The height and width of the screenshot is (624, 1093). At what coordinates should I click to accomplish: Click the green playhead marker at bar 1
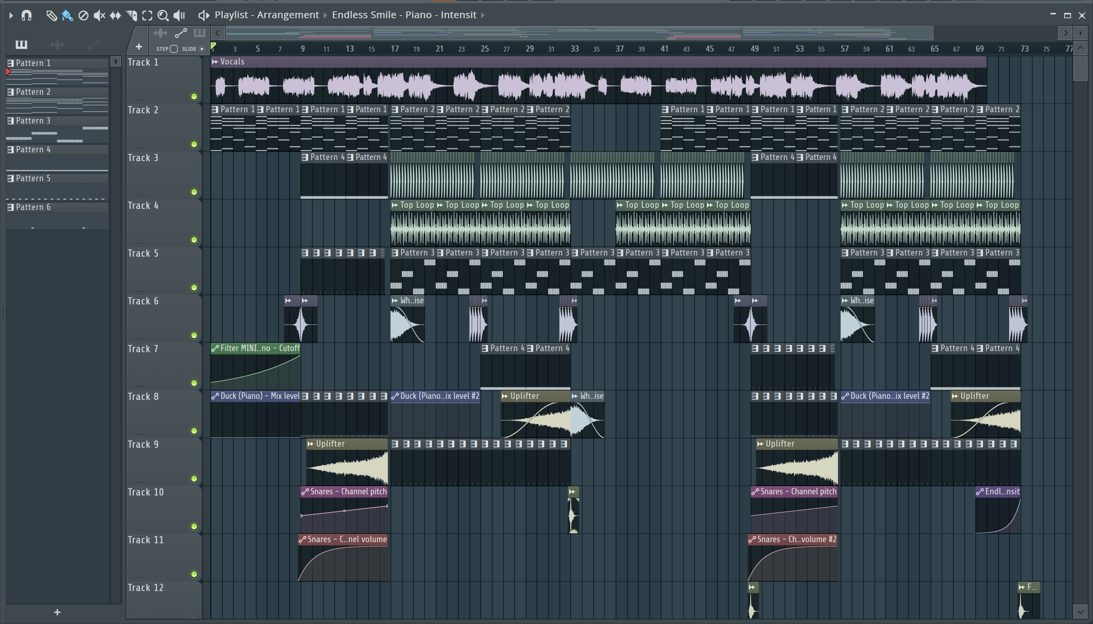click(213, 47)
